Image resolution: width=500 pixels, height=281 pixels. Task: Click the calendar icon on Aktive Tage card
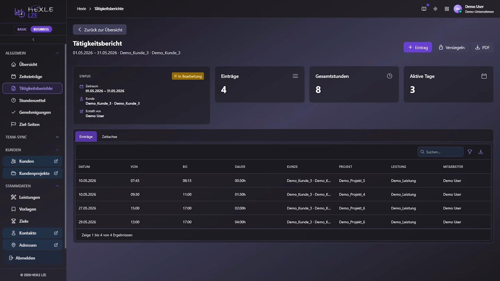pos(484,76)
